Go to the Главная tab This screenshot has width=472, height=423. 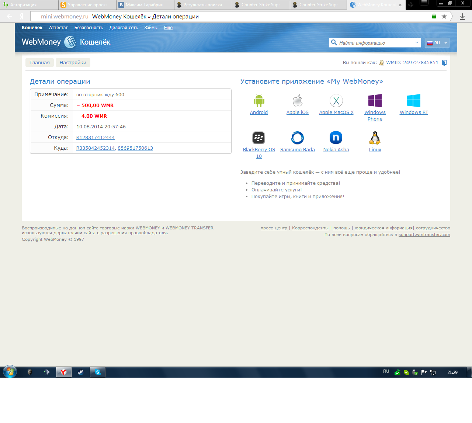coord(39,63)
